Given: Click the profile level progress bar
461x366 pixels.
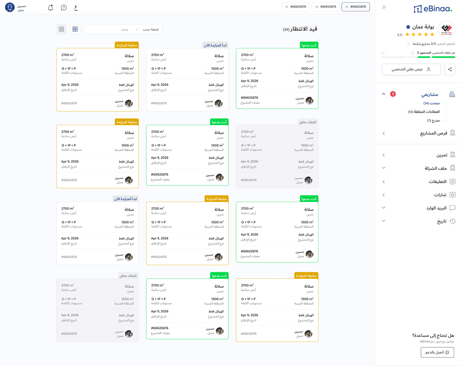Looking at the screenshot, I should 419,57.
